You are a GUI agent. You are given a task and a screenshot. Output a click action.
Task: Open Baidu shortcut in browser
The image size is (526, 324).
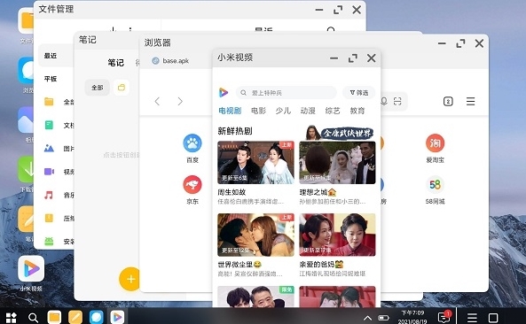[x=192, y=143]
